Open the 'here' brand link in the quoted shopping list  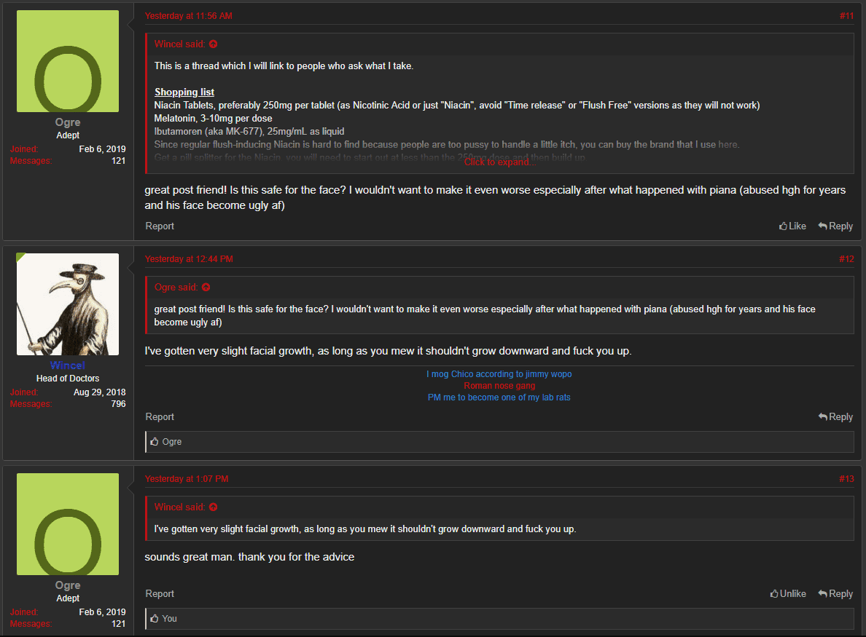727,145
